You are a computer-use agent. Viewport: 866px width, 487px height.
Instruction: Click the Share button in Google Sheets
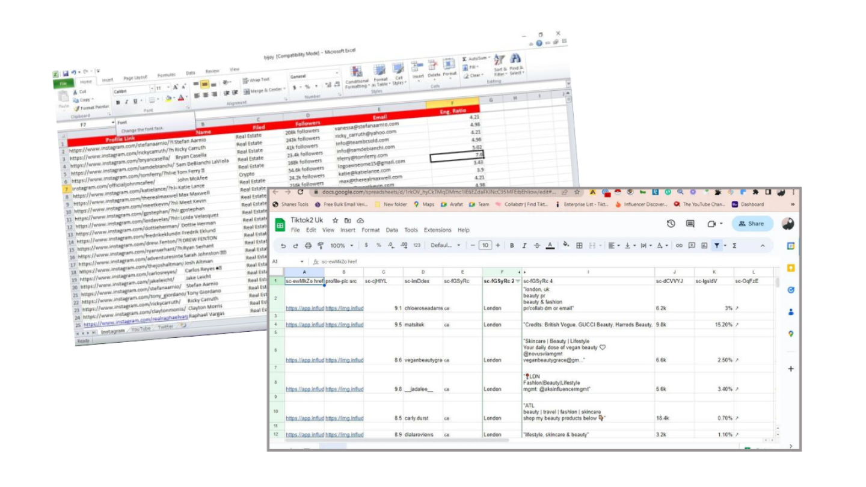click(752, 224)
